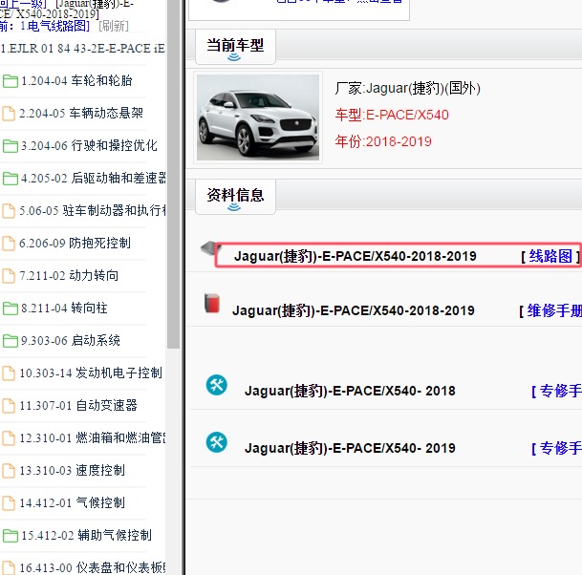The width and height of the screenshot is (582, 575).
Task: Click the Jaguar(捷豹)-E-PACE/X540- 2018 title
Action: coord(350,391)
